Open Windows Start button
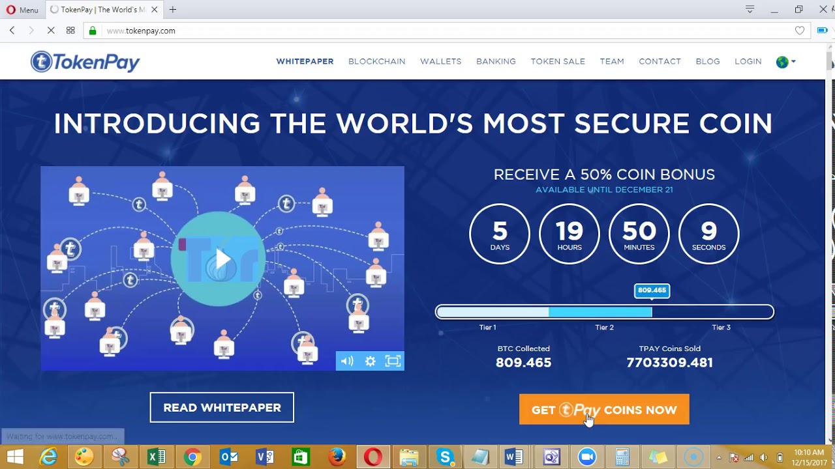 point(15,457)
